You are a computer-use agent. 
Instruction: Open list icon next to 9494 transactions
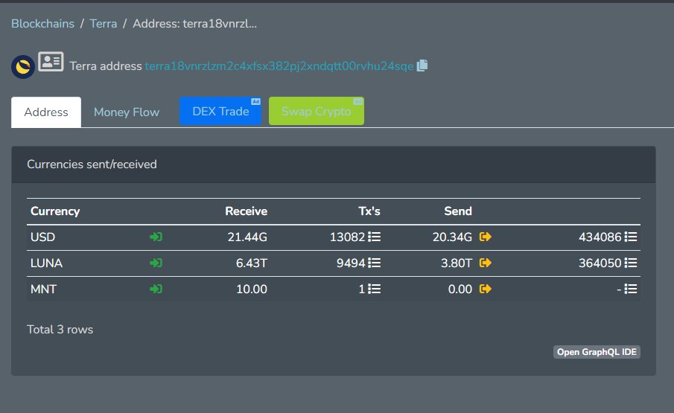[375, 263]
